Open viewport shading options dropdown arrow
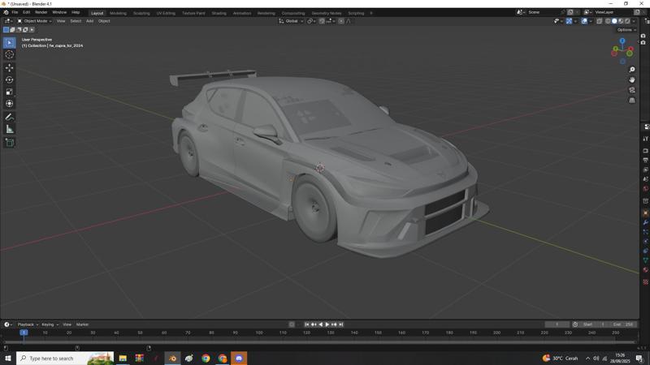This screenshot has width=650, height=365. (634, 21)
